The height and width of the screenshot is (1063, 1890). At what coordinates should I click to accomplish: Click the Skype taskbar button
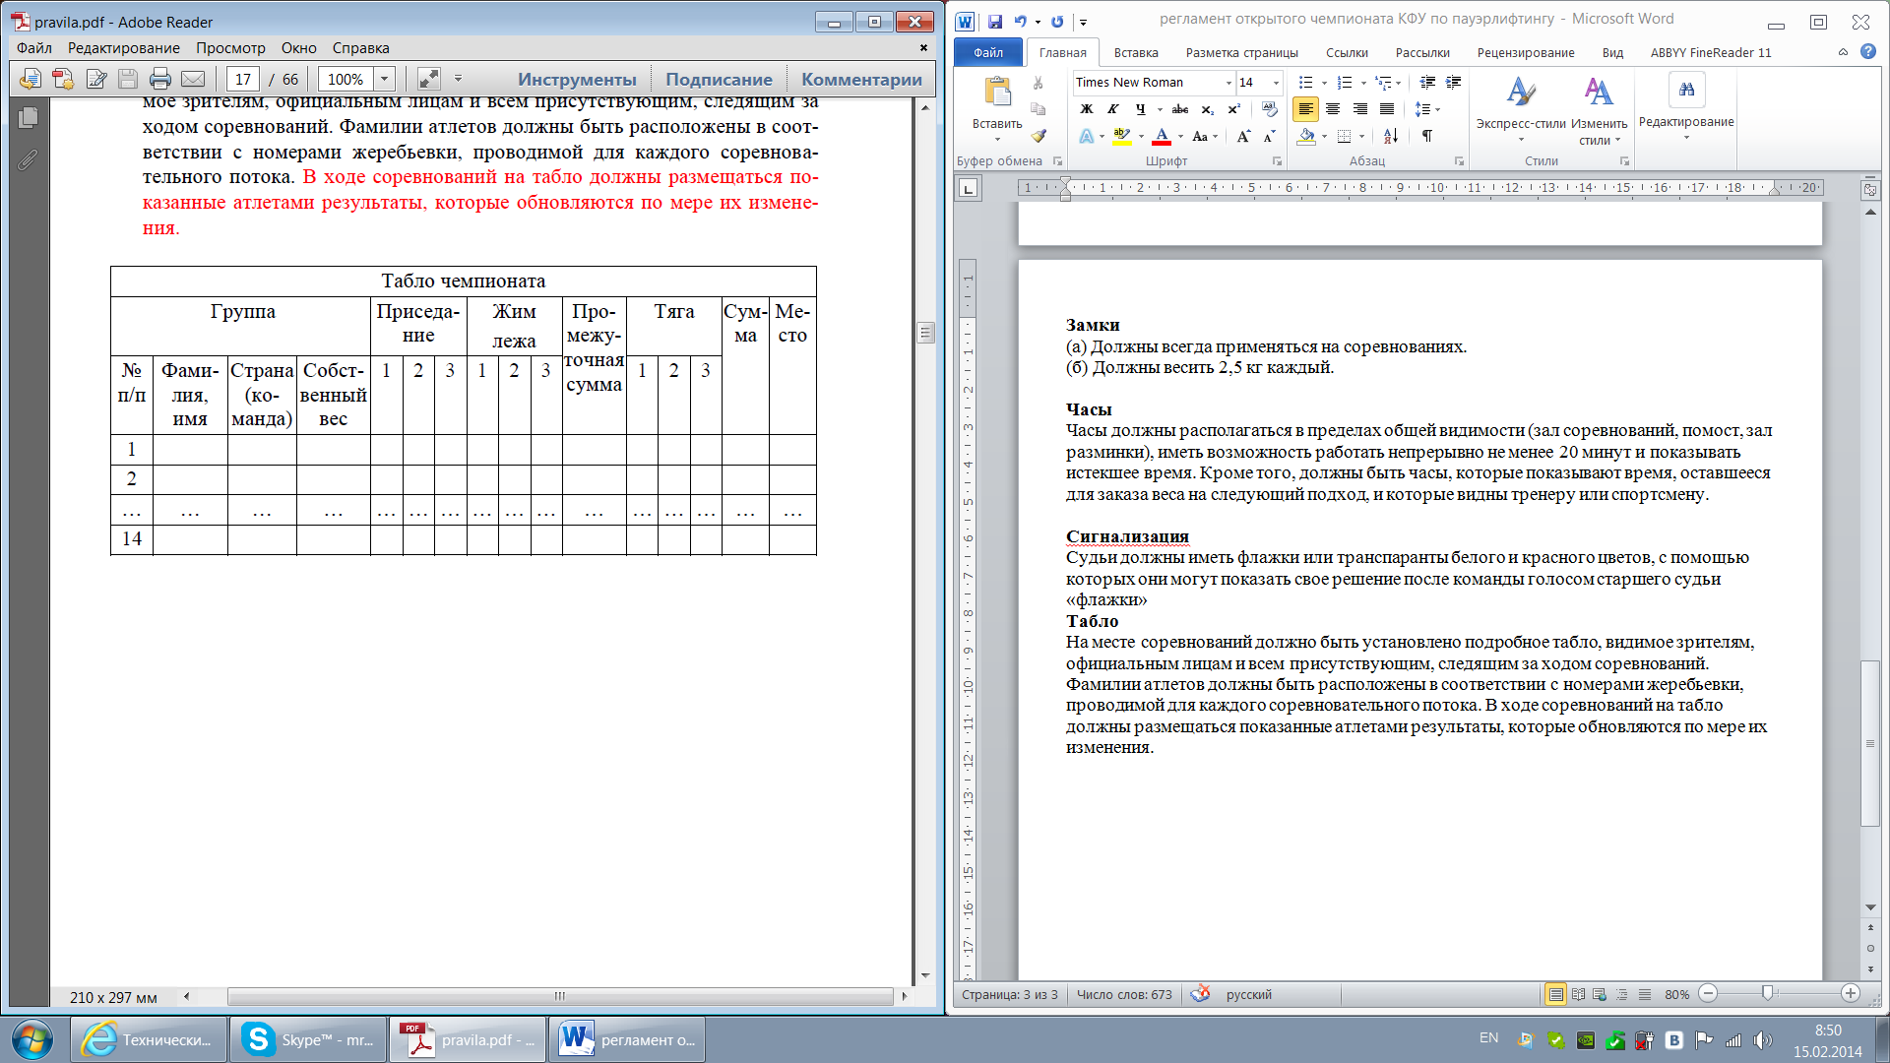click(308, 1039)
